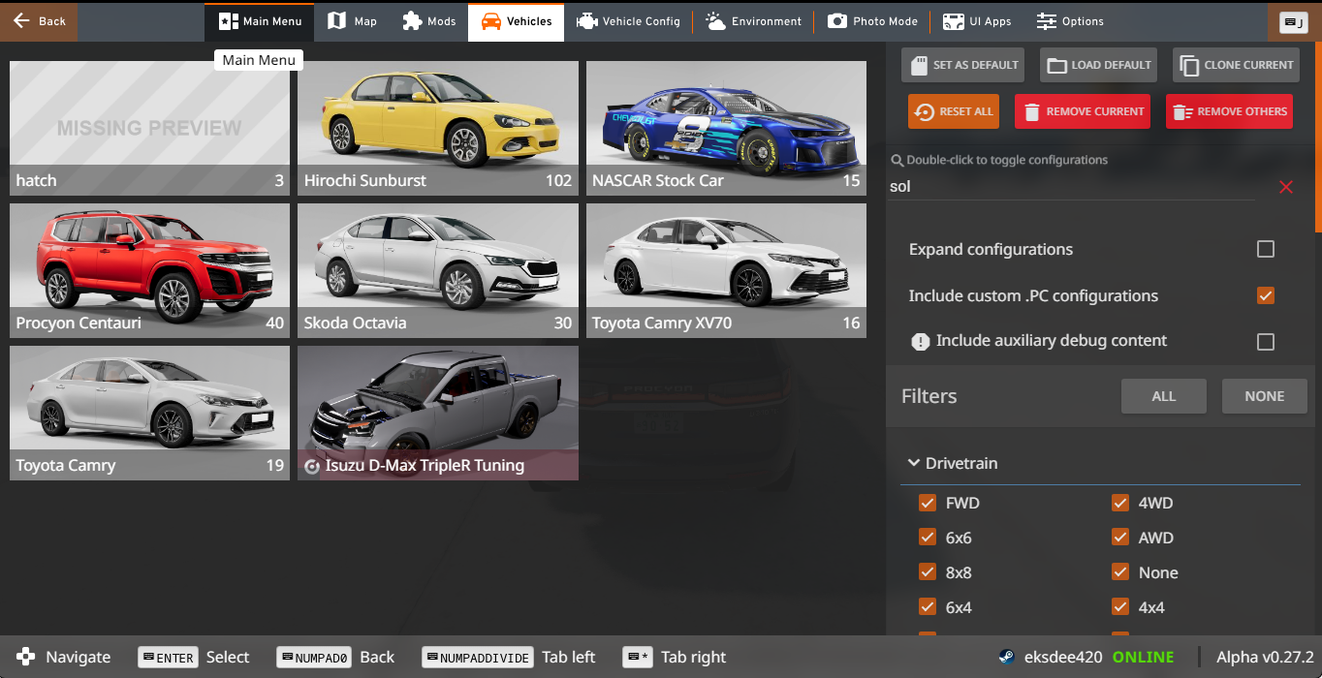Click the Map icon in top bar
The image size is (1322, 678).
[336, 20]
